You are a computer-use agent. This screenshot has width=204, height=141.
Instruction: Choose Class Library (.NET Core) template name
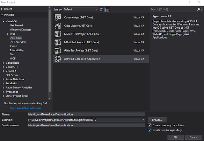(x=78, y=26)
